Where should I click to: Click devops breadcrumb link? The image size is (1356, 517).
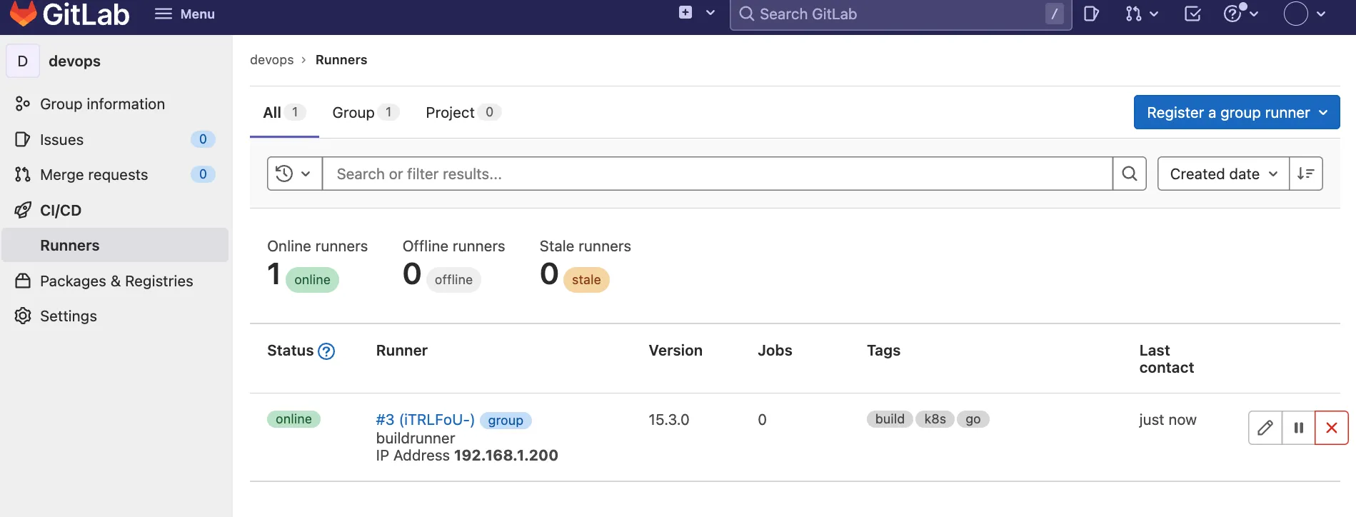(271, 60)
